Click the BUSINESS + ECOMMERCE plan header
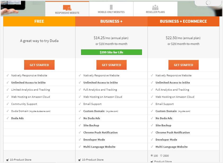Image resolution: width=223 pixels, height=163 pixels. tap(184, 21)
